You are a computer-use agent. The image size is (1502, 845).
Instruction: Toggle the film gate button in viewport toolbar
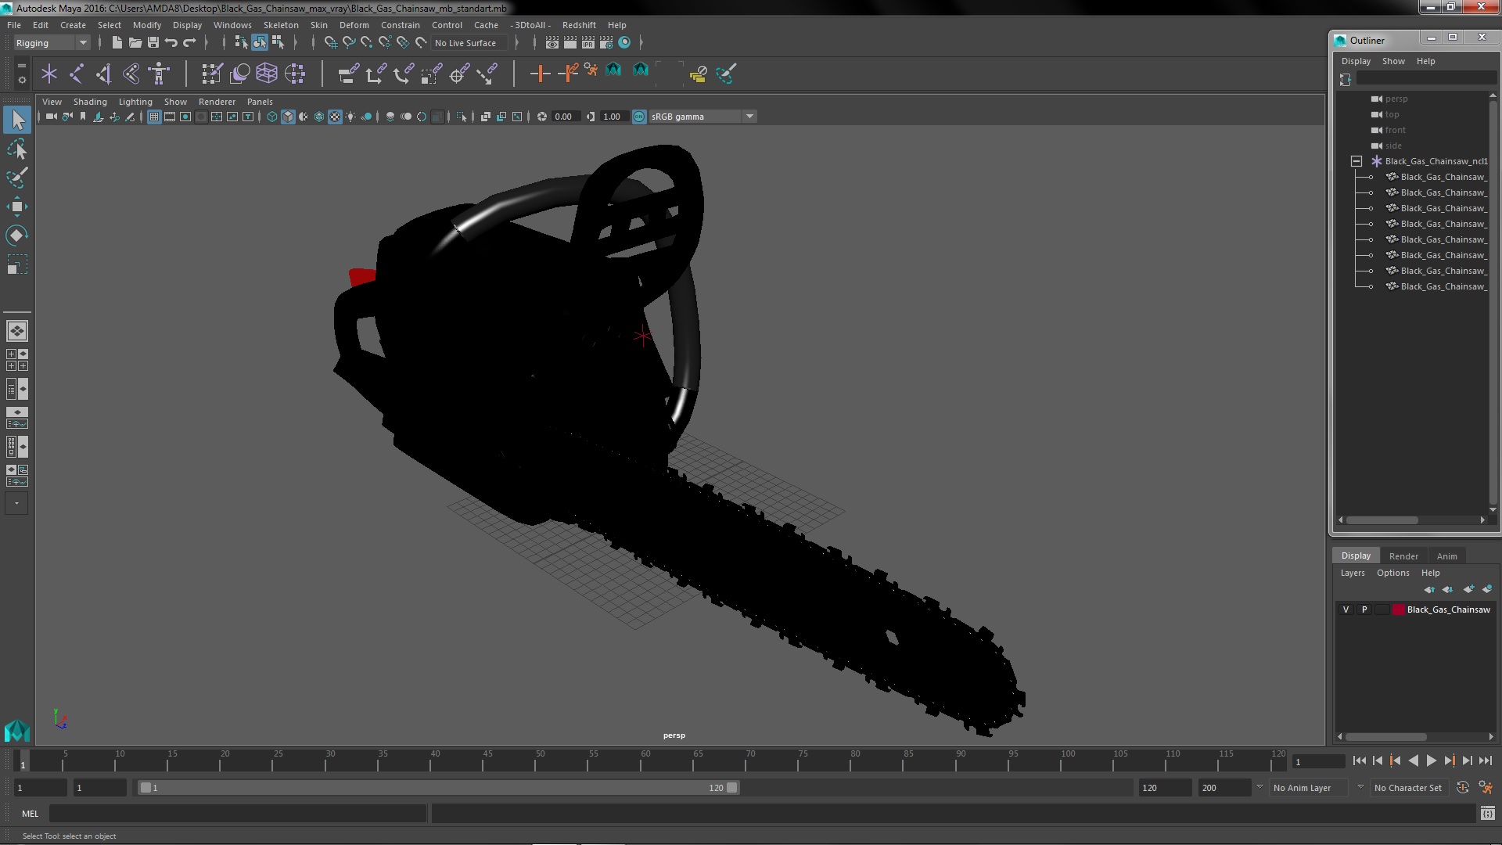pyautogui.click(x=170, y=117)
